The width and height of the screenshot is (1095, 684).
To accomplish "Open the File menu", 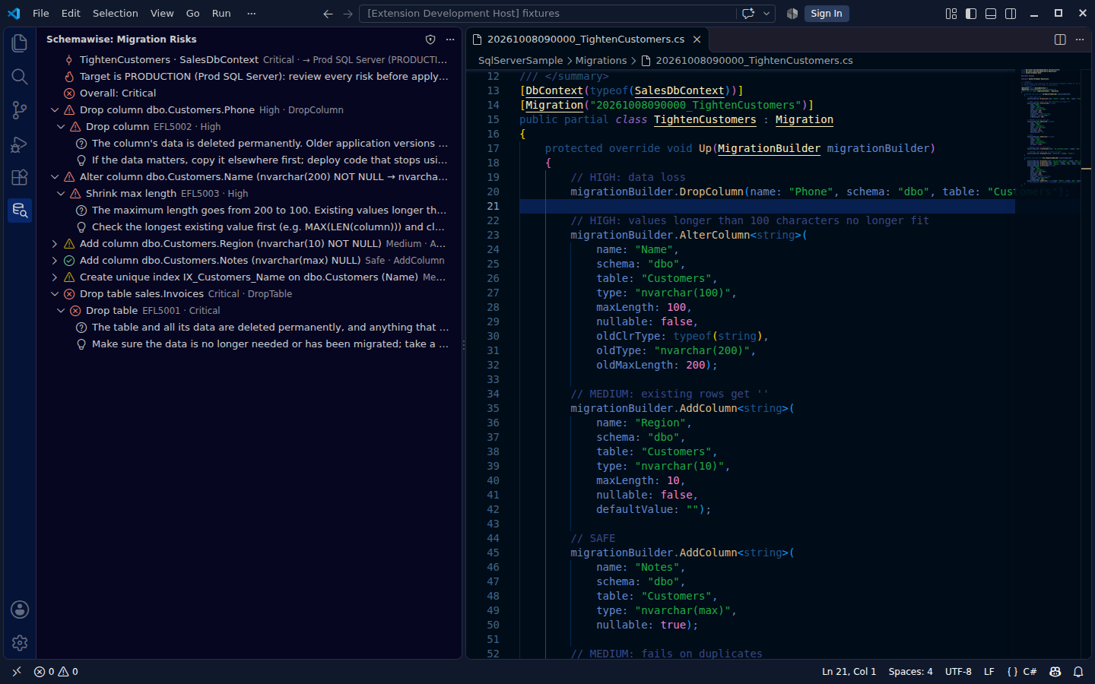I will pyautogui.click(x=41, y=14).
